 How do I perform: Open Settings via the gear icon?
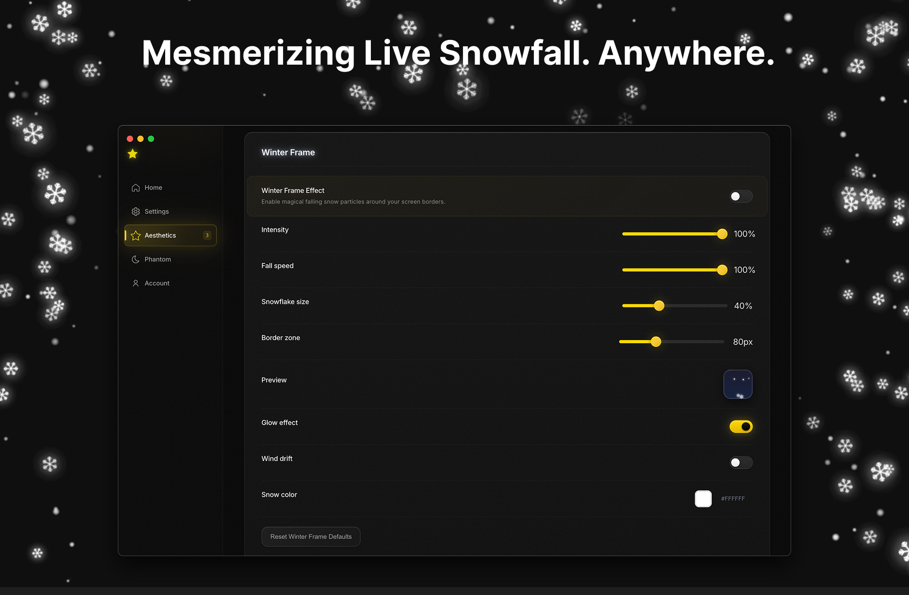pos(135,211)
